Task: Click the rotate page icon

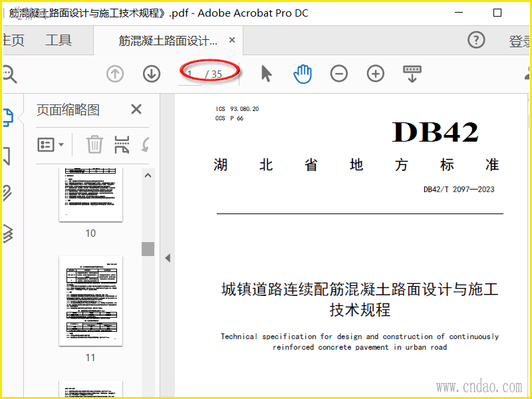Action: click(146, 144)
